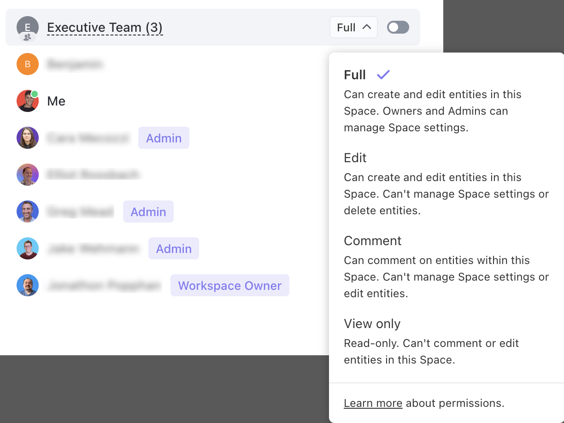This screenshot has width=564, height=423.
Task: Click the green online status avatar for Me
Action: [x=27, y=101]
